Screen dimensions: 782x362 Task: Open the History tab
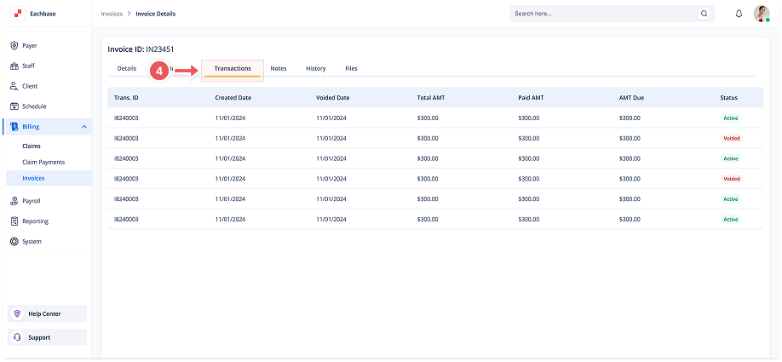[315, 68]
